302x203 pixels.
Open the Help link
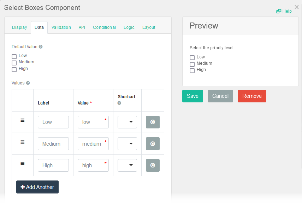[284, 11]
